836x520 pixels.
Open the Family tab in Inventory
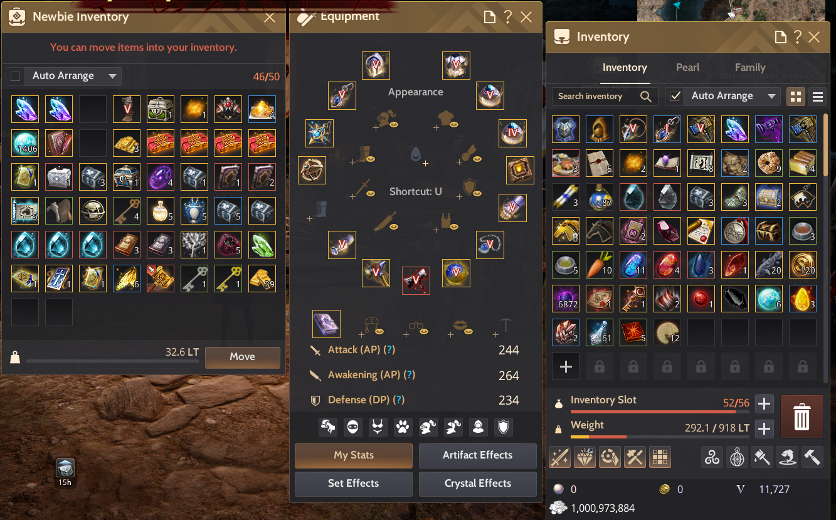(750, 67)
